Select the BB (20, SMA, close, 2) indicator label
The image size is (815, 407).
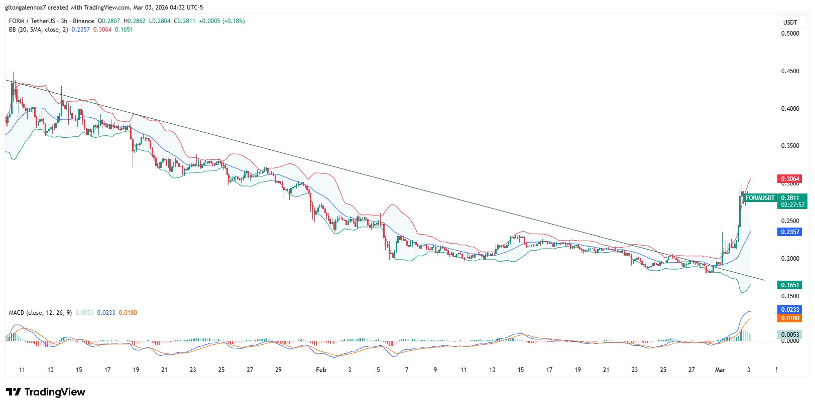[38, 30]
